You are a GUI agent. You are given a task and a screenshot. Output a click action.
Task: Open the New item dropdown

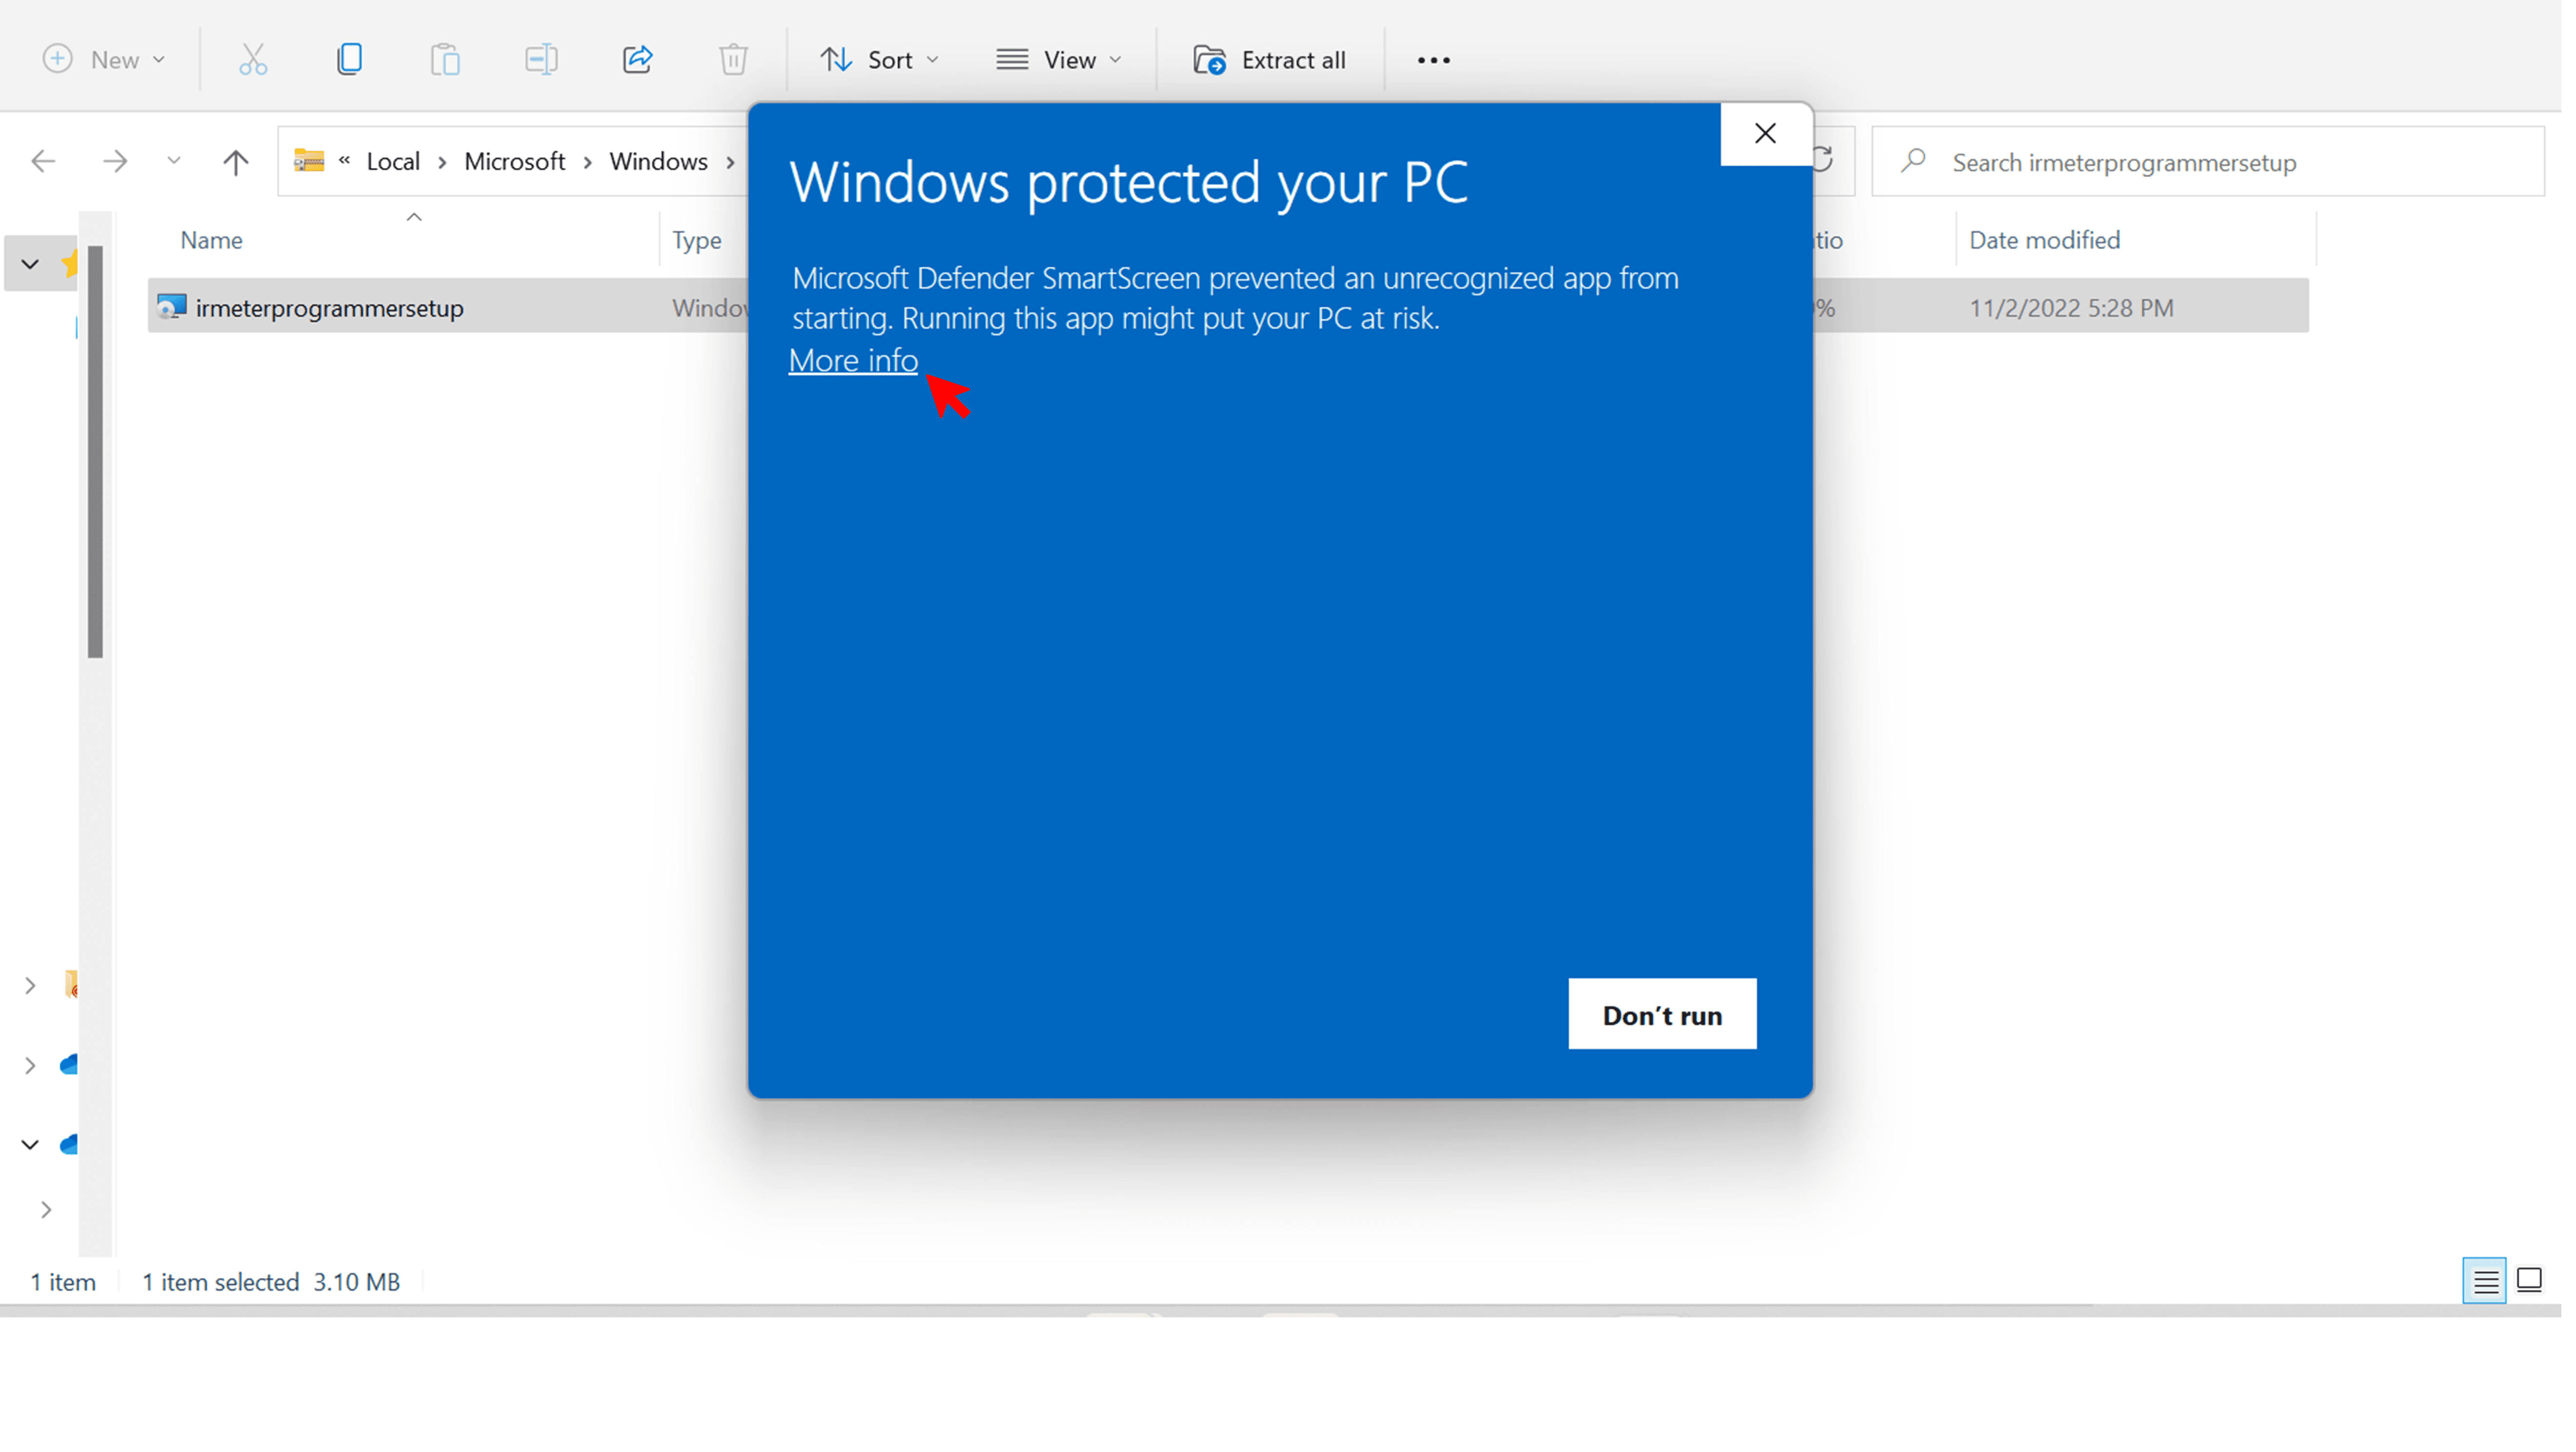pos(104,60)
